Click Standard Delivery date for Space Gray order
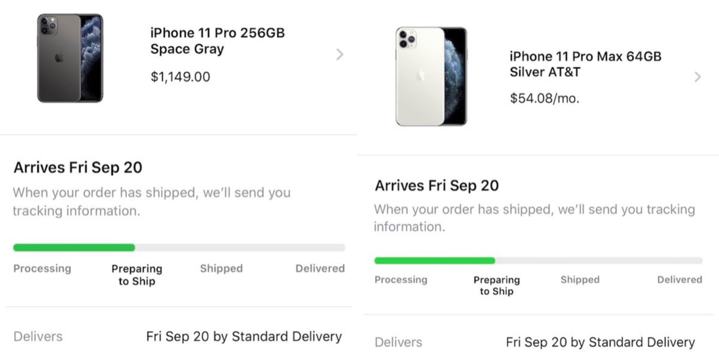This screenshot has height=364, width=719. (x=244, y=336)
